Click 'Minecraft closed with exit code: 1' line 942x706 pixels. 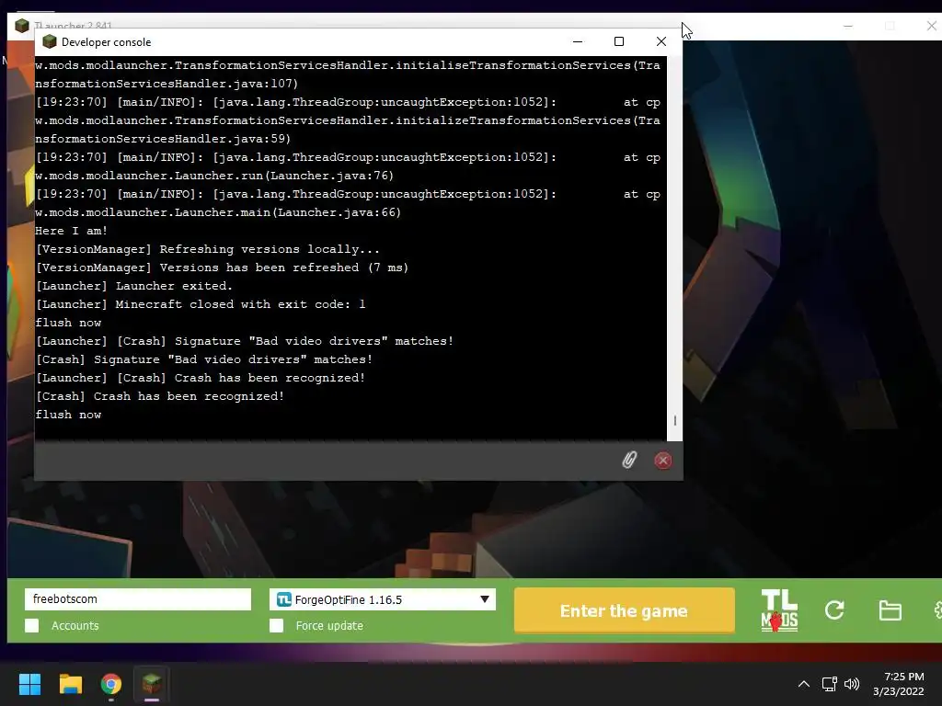click(200, 304)
